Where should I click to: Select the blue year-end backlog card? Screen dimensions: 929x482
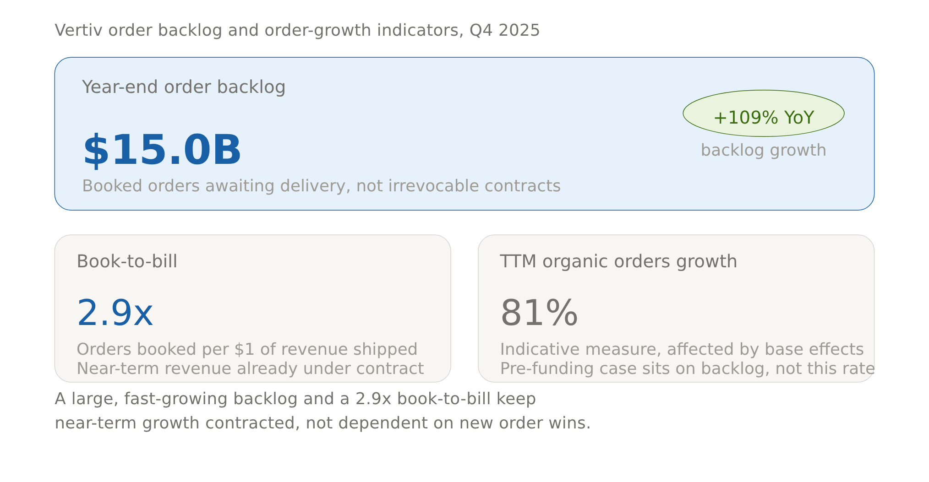click(x=464, y=134)
